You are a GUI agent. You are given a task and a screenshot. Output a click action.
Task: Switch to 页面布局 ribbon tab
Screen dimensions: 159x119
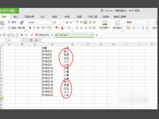coord(29,17)
